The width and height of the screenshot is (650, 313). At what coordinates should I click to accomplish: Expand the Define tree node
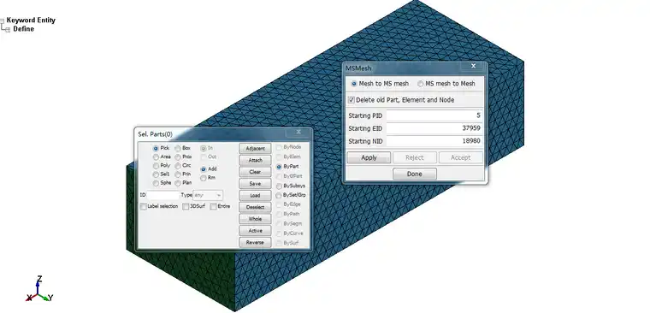pyautogui.click(x=8, y=29)
